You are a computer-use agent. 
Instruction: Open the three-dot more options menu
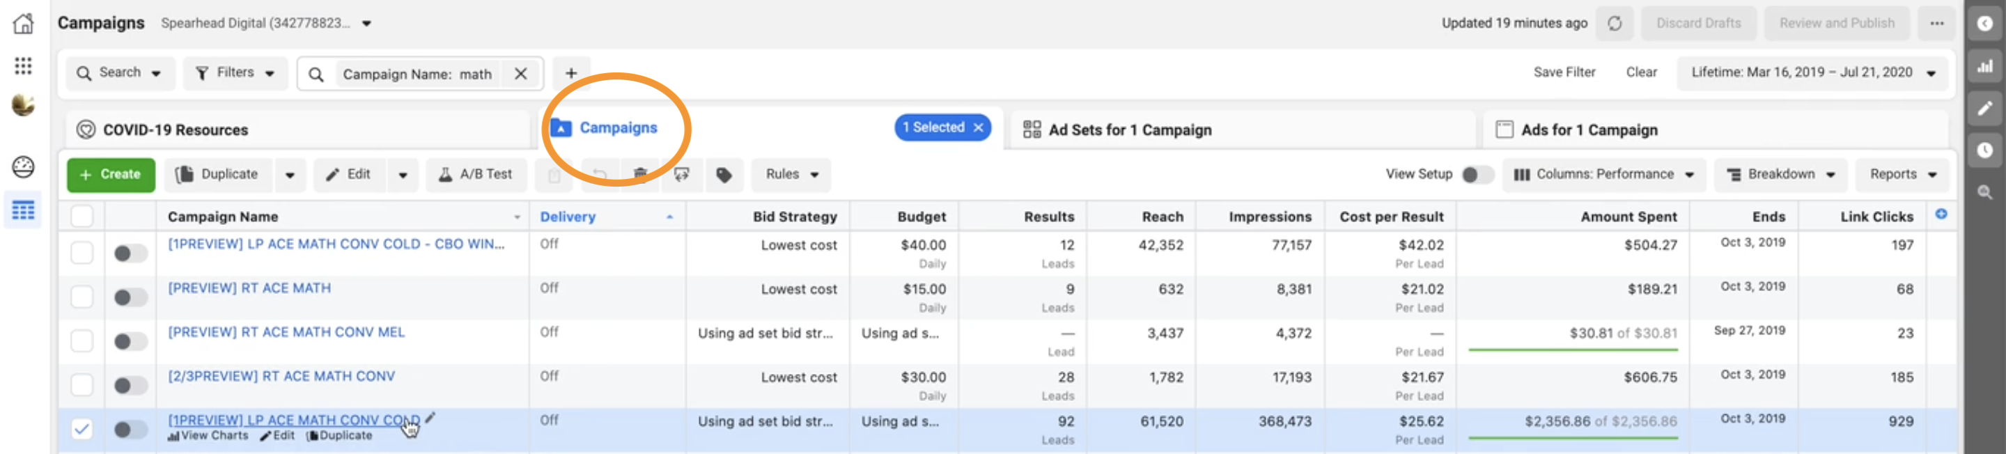click(1936, 24)
